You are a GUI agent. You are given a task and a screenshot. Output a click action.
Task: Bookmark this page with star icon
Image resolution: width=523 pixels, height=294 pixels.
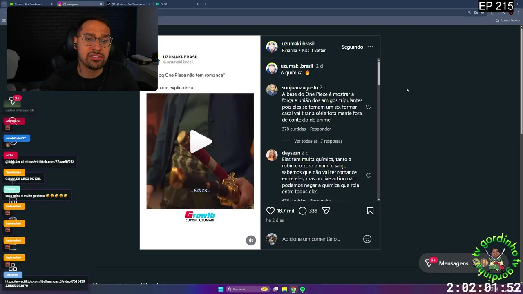(483, 13)
